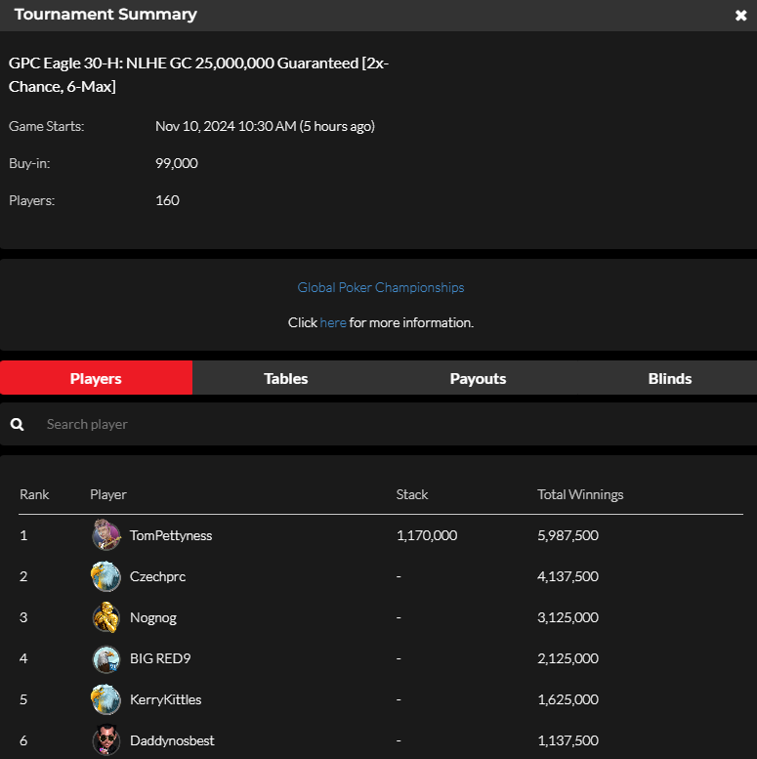Open Czechprc eagle avatar
Screen dimensions: 757x759
106,576
